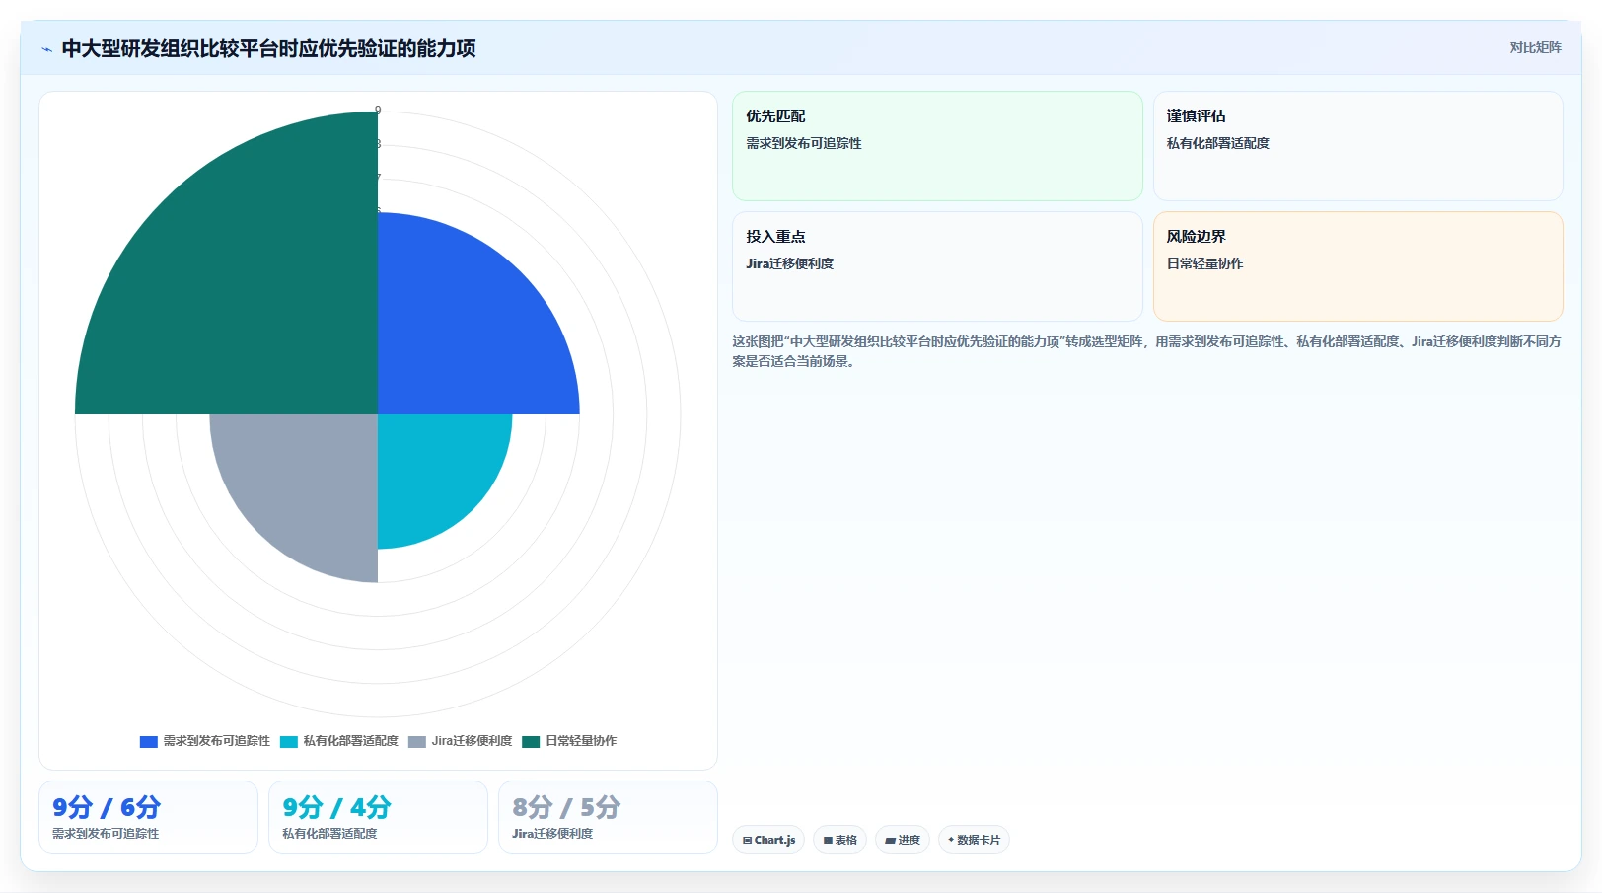Click the Jira迁移便利度 label under 8分 / 5分

point(552,834)
